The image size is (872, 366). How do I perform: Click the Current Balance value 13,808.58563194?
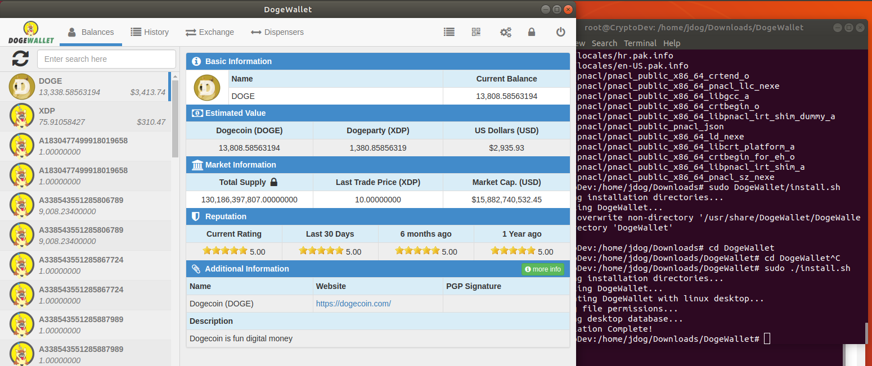tap(506, 96)
